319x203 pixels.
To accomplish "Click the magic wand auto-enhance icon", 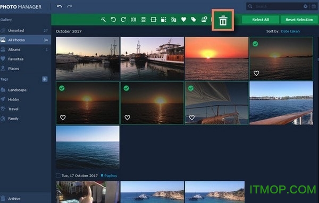I will click(x=103, y=20).
